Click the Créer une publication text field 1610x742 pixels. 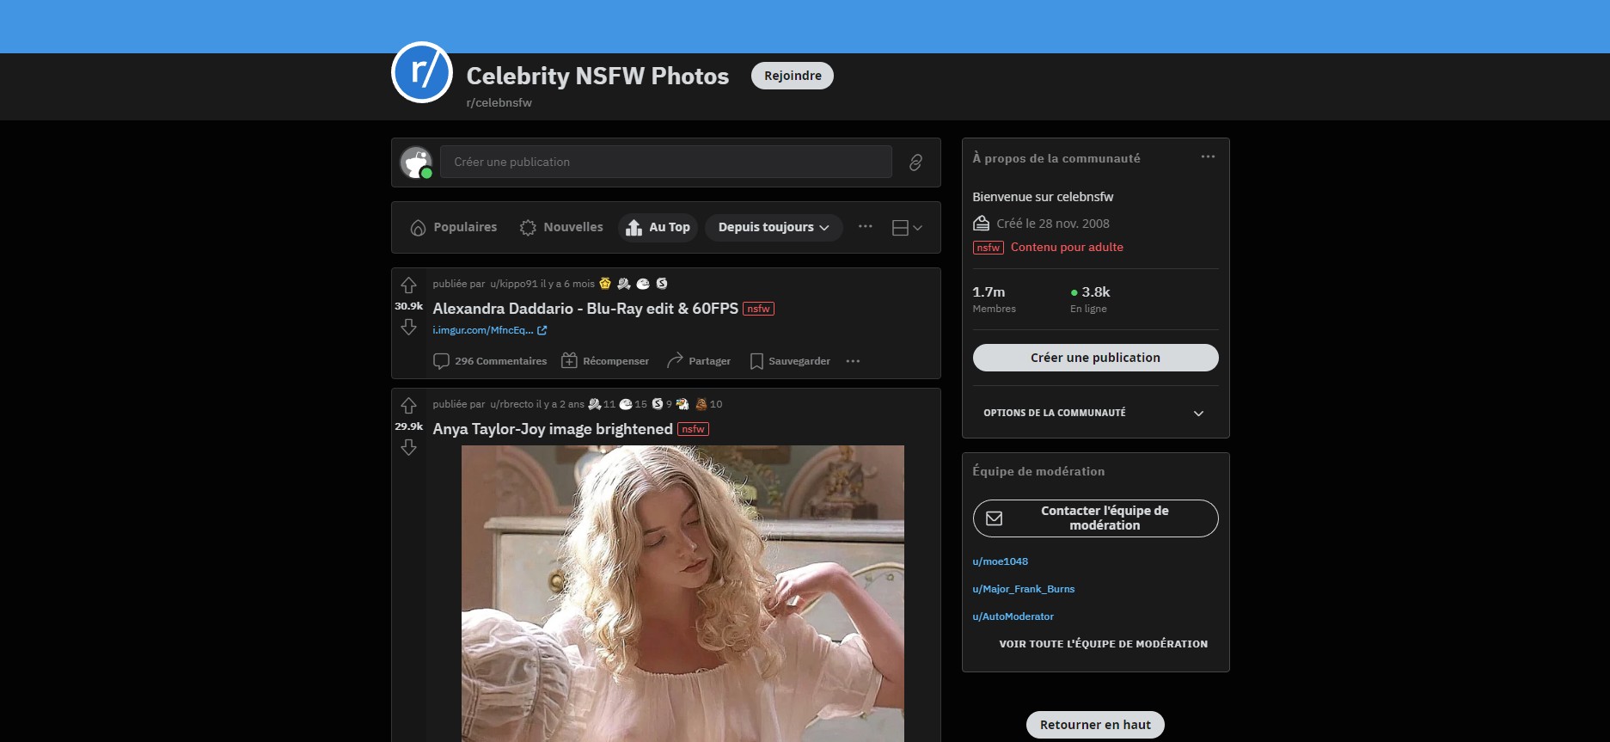tap(665, 163)
